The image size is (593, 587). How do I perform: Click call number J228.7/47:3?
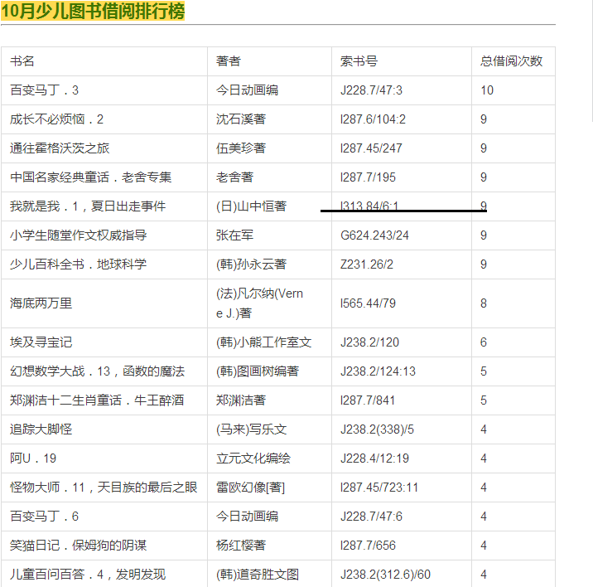pos(371,90)
